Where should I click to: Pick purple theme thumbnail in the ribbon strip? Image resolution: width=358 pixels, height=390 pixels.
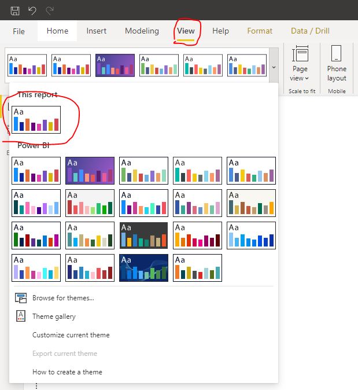click(115, 65)
